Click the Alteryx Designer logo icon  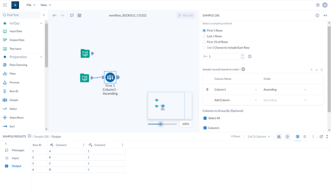tap(15, 5)
